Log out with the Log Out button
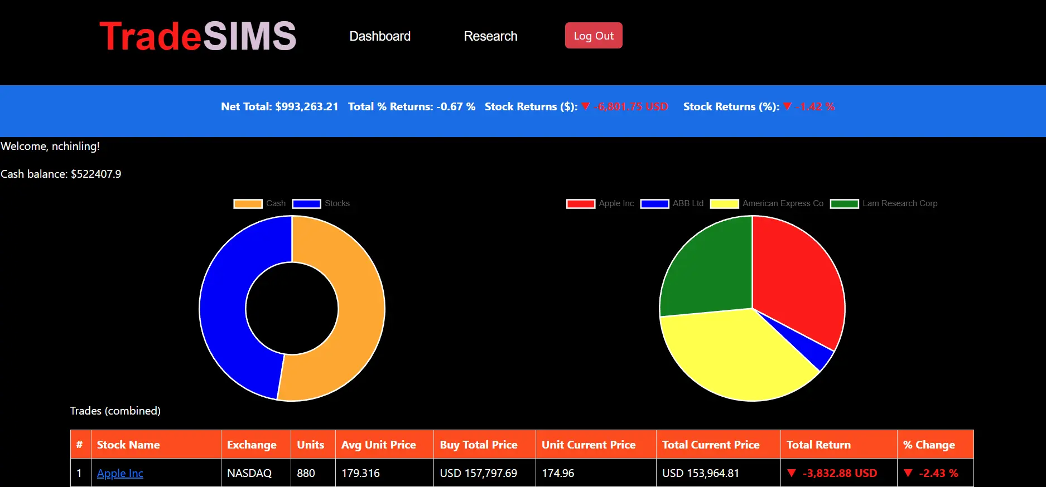Screen dimensions: 1046x487 tap(594, 36)
